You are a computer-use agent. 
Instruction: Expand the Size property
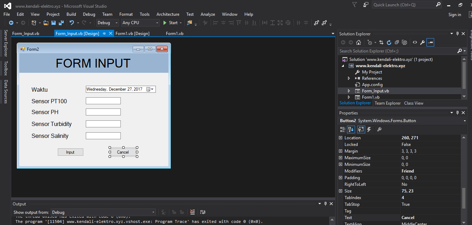[341, 191]
